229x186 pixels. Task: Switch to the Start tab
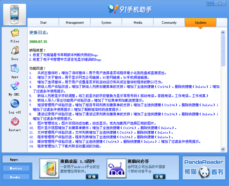point(43,22)
